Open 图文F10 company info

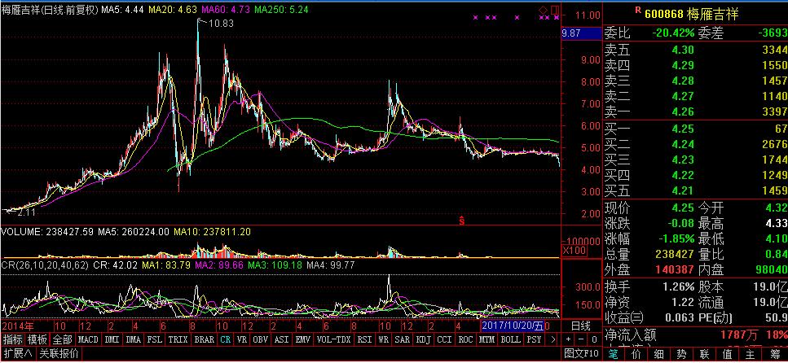click(x=581, y=353)
